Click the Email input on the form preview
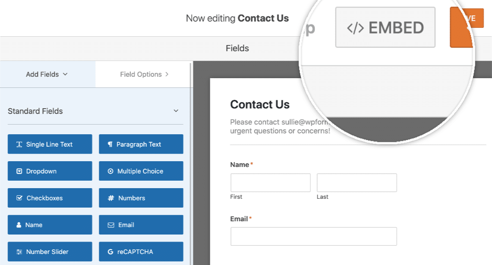 313,236
